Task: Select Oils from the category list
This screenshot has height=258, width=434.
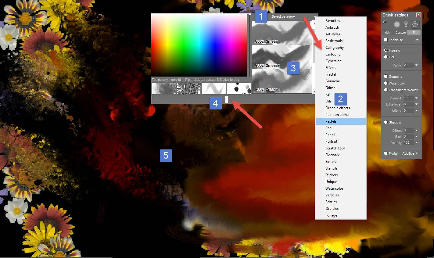Action: pos(328,101)
